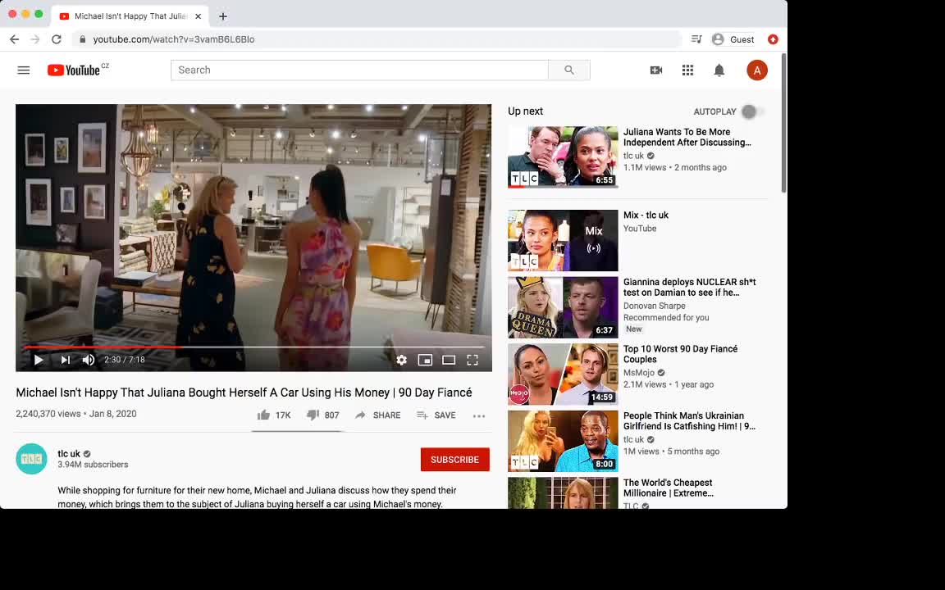Open the Guest profile button
Image resolution: width=945 pixels, height=590 pixels.
pos(733,39)
